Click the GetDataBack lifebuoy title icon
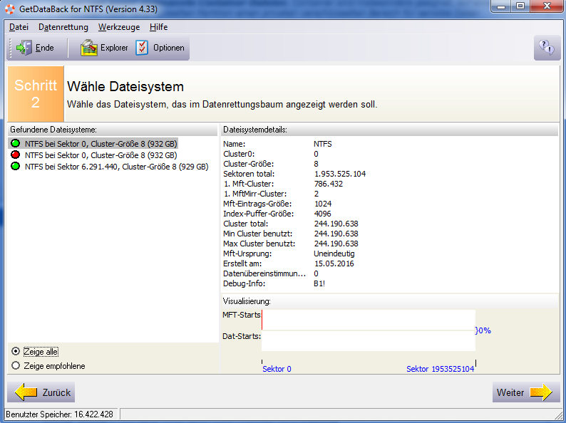The height and width of the screenshot is (423, 566). pos(10,9)
